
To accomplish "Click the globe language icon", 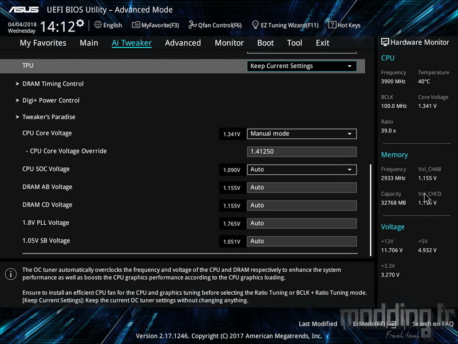I will tap(98, 25).
